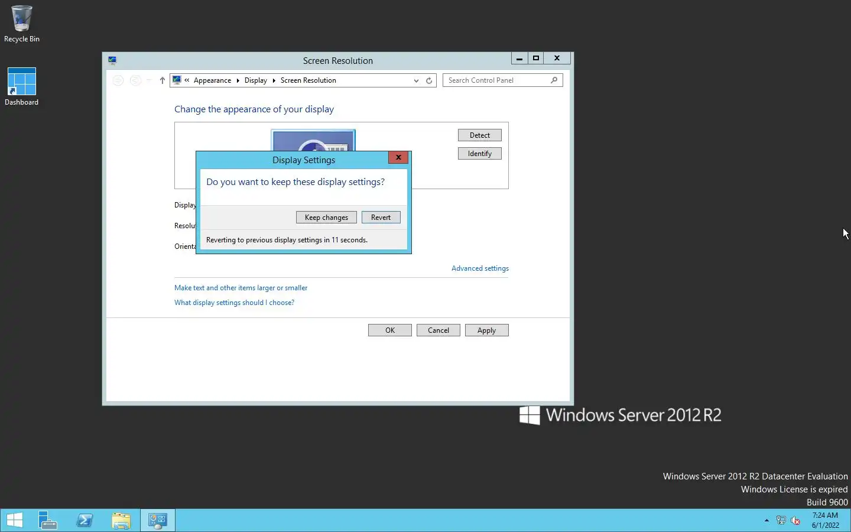Expand arrow after Appearance breadcrumb
Image resolution: width=851 pixels, height=532 pixels.
(238, 80)
